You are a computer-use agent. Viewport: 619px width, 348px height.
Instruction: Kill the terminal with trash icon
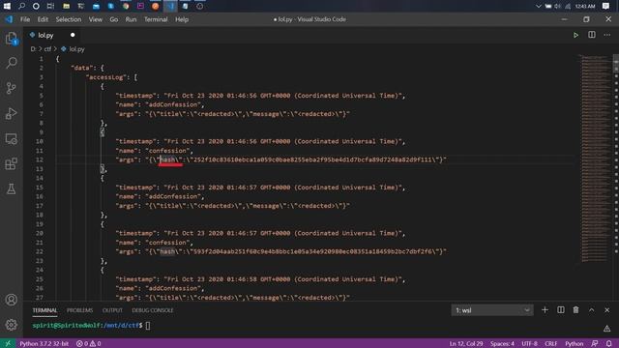[x=576, y=310]
